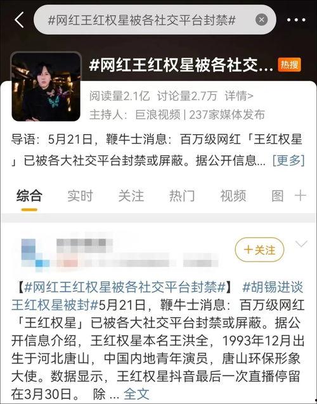
Task: Expand the post options chevron
Action: pos(301,244)
